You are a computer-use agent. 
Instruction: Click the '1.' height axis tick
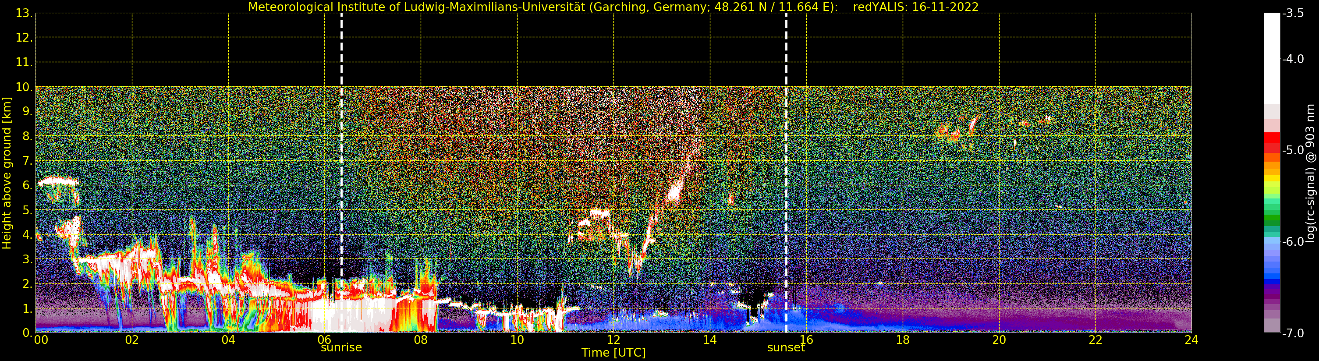(x=27, y=308)
